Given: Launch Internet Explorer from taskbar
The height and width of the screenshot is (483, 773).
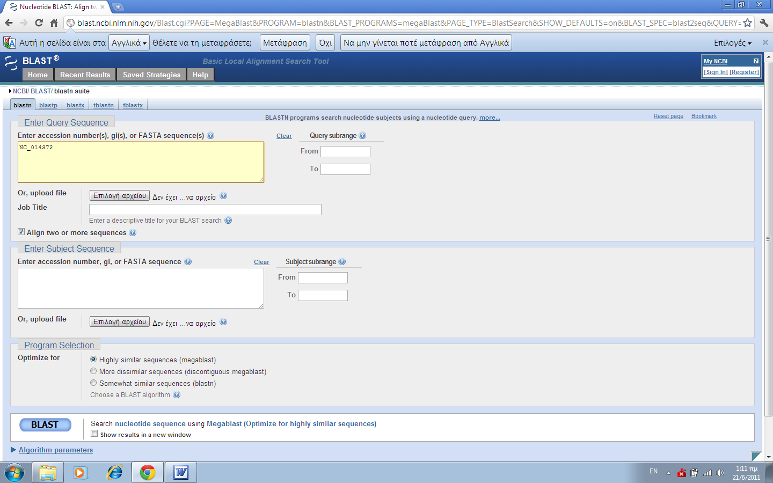Looking at the screenshot, I should (114, 473).
